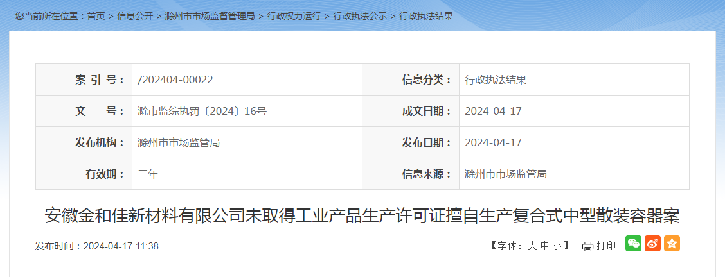This screenshot has width=725, height=277.
Task: Click the printer icon beside 打印
Action: [x=587, y=246]
